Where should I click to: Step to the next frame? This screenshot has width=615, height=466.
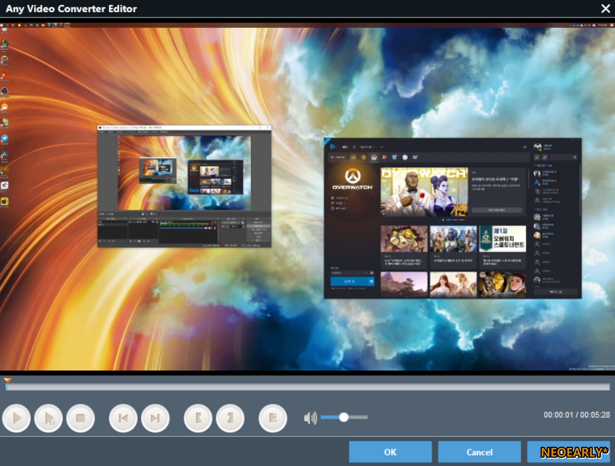coord(155,418)
